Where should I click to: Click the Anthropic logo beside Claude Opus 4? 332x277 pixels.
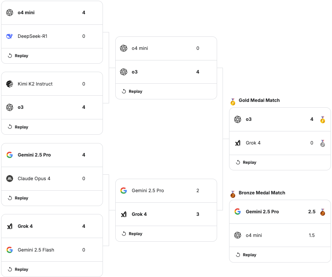click(x=9, y=179)
